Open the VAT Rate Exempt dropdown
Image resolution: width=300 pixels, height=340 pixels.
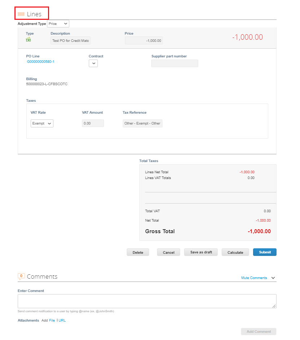42,123
